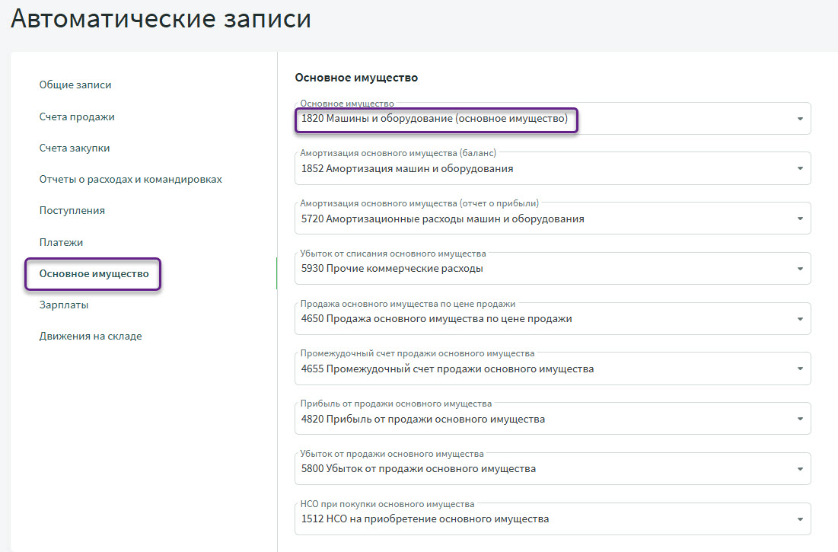This screenshot has width=838, height=552.
Task: Expand dropdown arrow for 1820 Машины и оборудование
Action: click(x=800, y=119)
